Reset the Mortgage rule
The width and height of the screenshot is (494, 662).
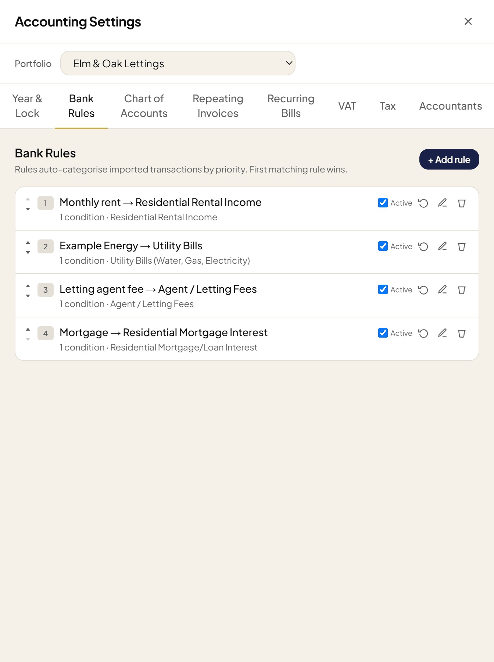[423, 333]
